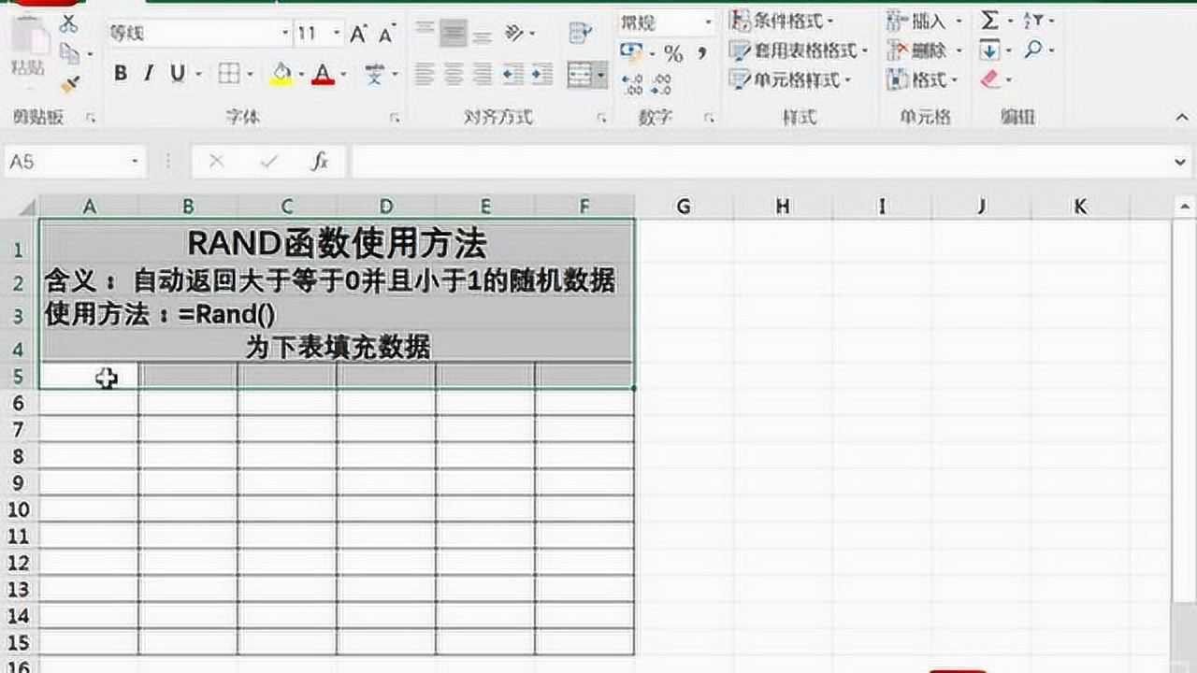Click the RAND函数使用方法 title cell
Viewport: 1197px width, 673px height.
(x=337, y=244)
